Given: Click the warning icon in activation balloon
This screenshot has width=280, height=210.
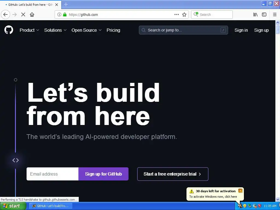Looking at the screenshot, I should pos(192,191).
